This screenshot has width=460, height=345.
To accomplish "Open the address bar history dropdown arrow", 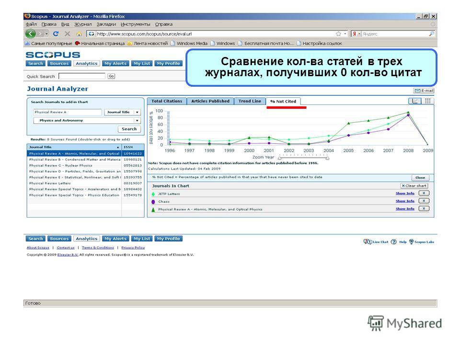I will point(345,34).
